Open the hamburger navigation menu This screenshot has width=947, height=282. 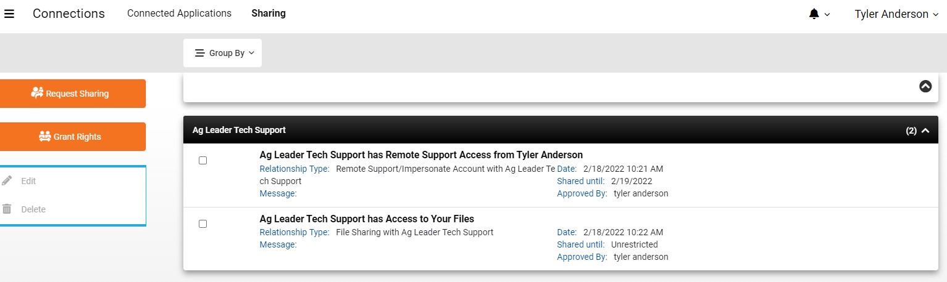(9, 14)
